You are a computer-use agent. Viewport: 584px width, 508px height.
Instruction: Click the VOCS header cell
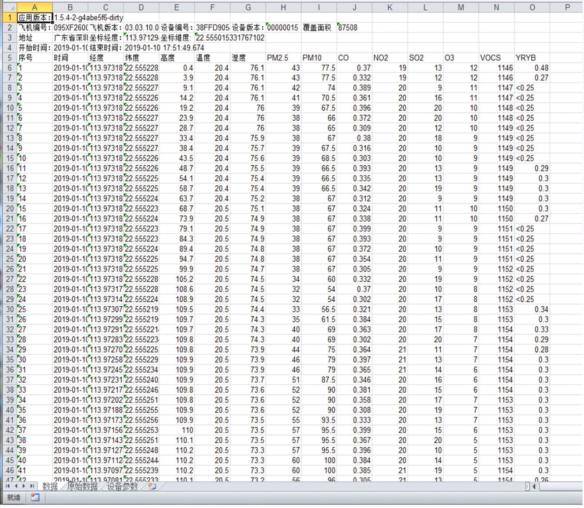pyautogui.click(x=496, y=58)
